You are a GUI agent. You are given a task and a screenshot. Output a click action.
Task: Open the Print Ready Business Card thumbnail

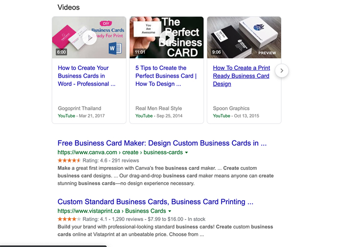click(244, 38)
